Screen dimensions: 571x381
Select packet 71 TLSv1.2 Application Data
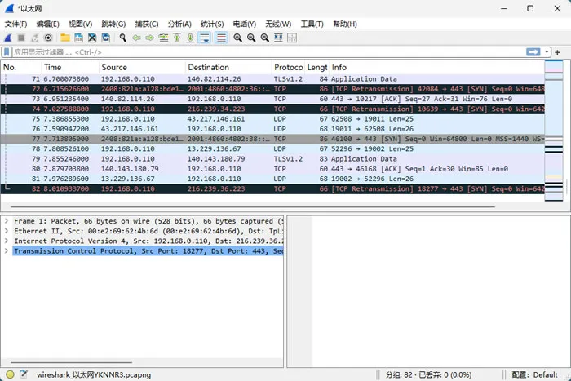[272, 78]
